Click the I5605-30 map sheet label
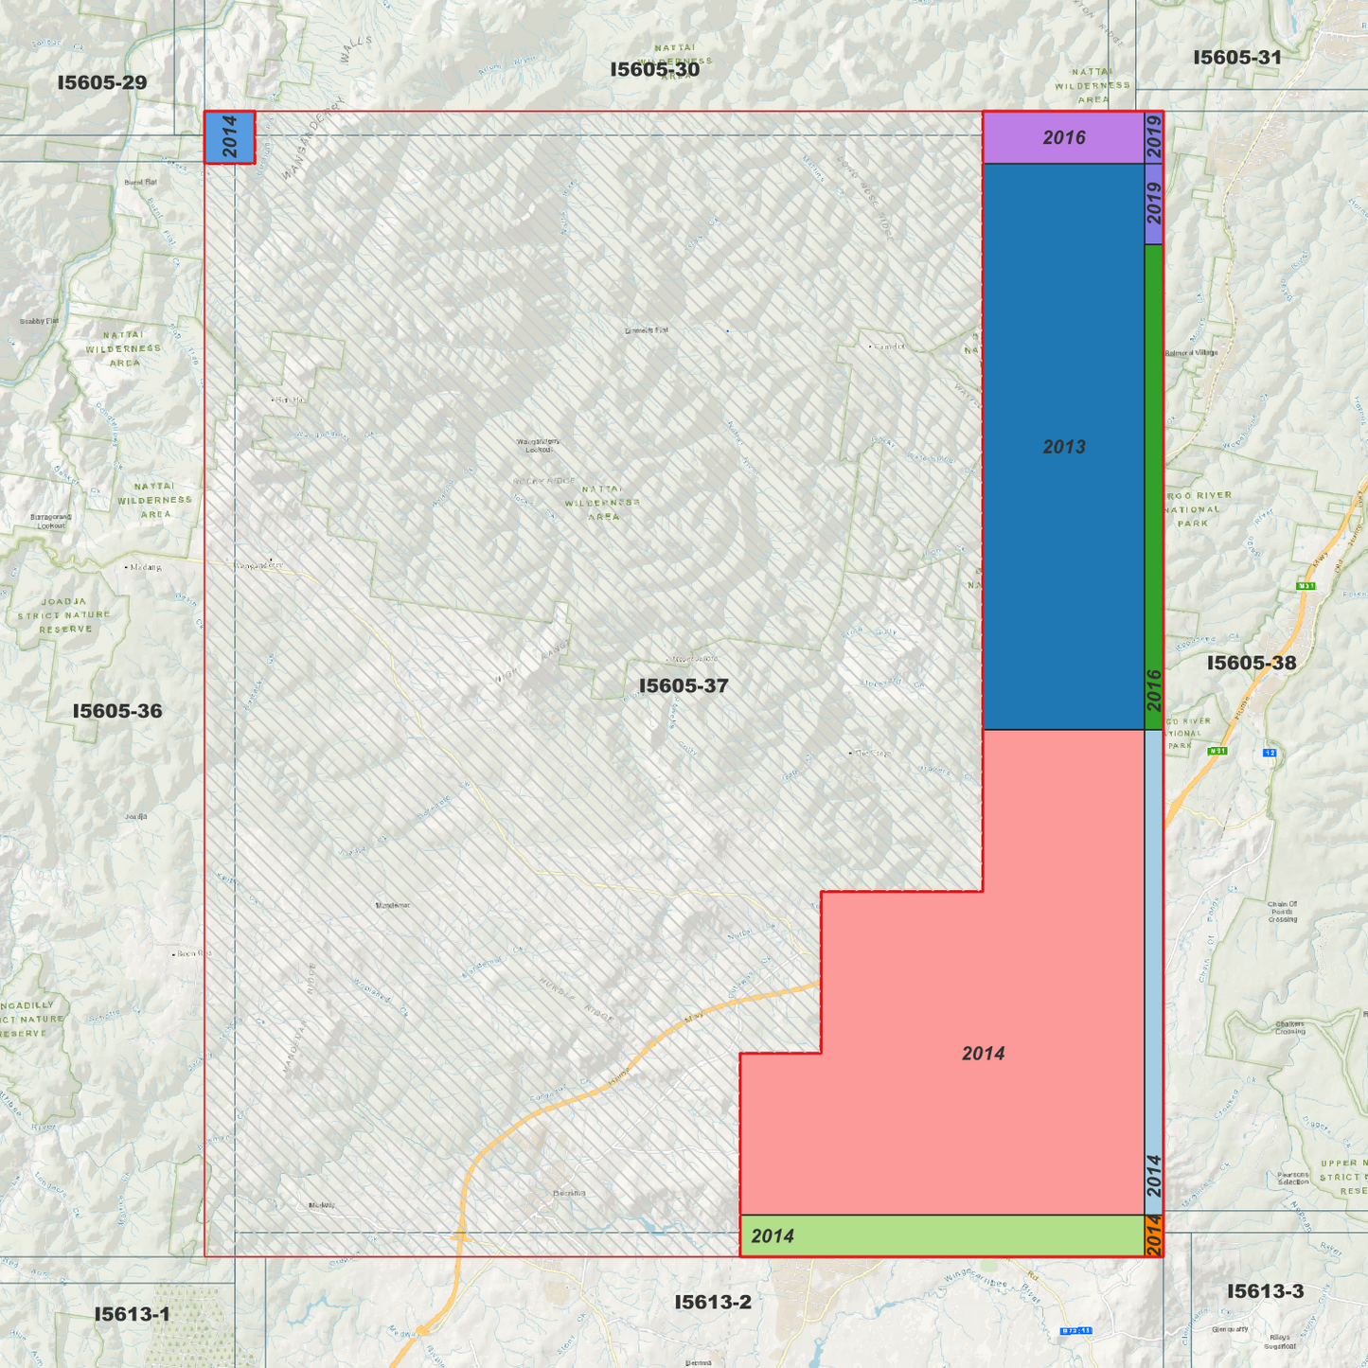 tap(657, 68)
